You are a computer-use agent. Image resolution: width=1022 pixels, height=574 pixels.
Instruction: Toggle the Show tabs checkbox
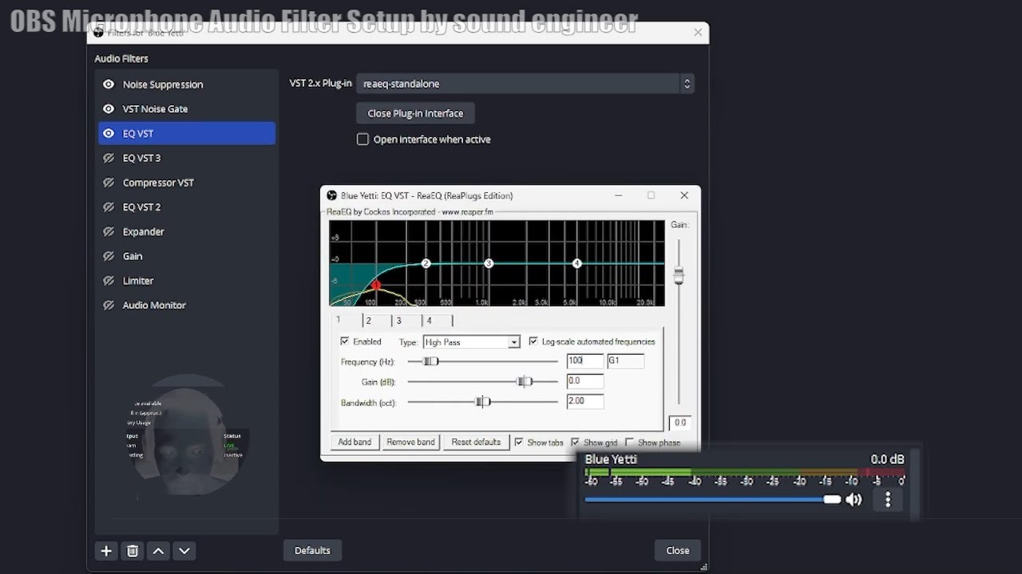519,442
